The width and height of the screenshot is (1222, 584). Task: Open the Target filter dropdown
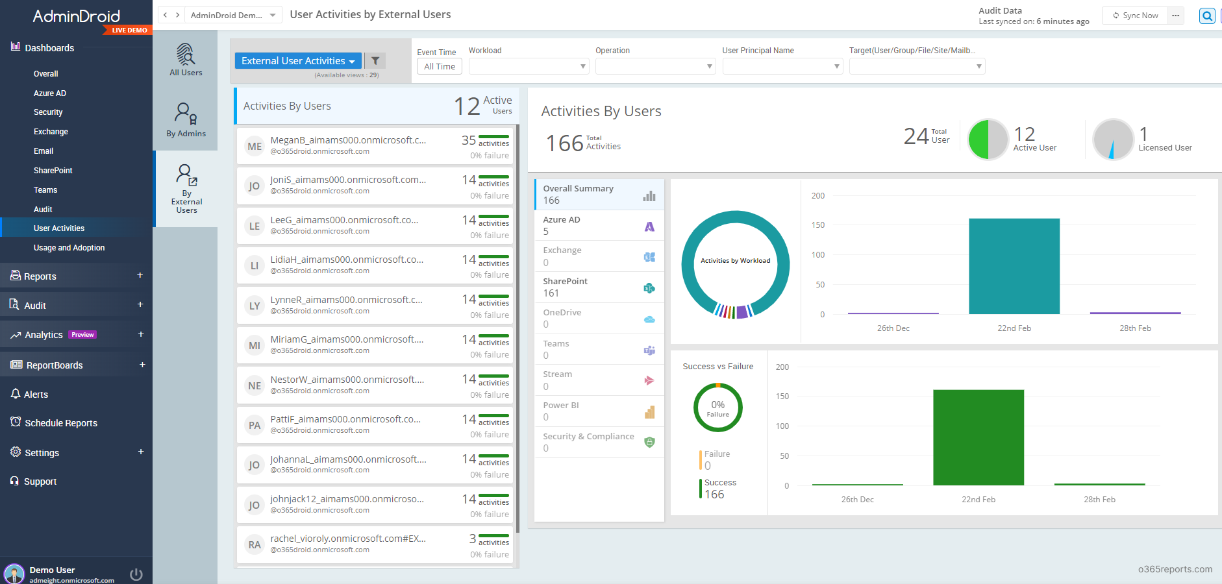point(917,66)
